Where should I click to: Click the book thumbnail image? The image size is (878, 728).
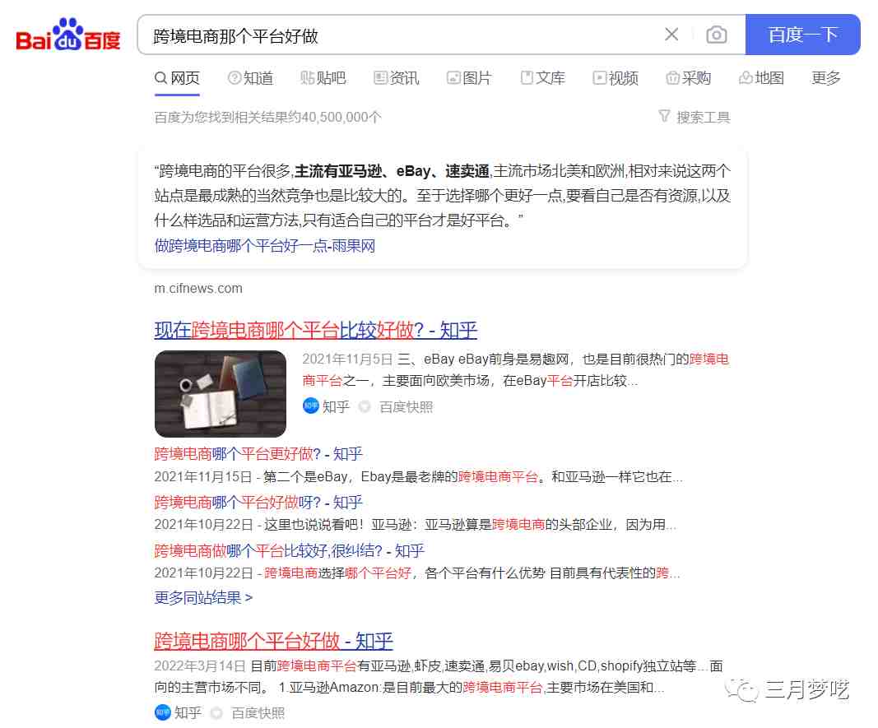pos(220,393)
